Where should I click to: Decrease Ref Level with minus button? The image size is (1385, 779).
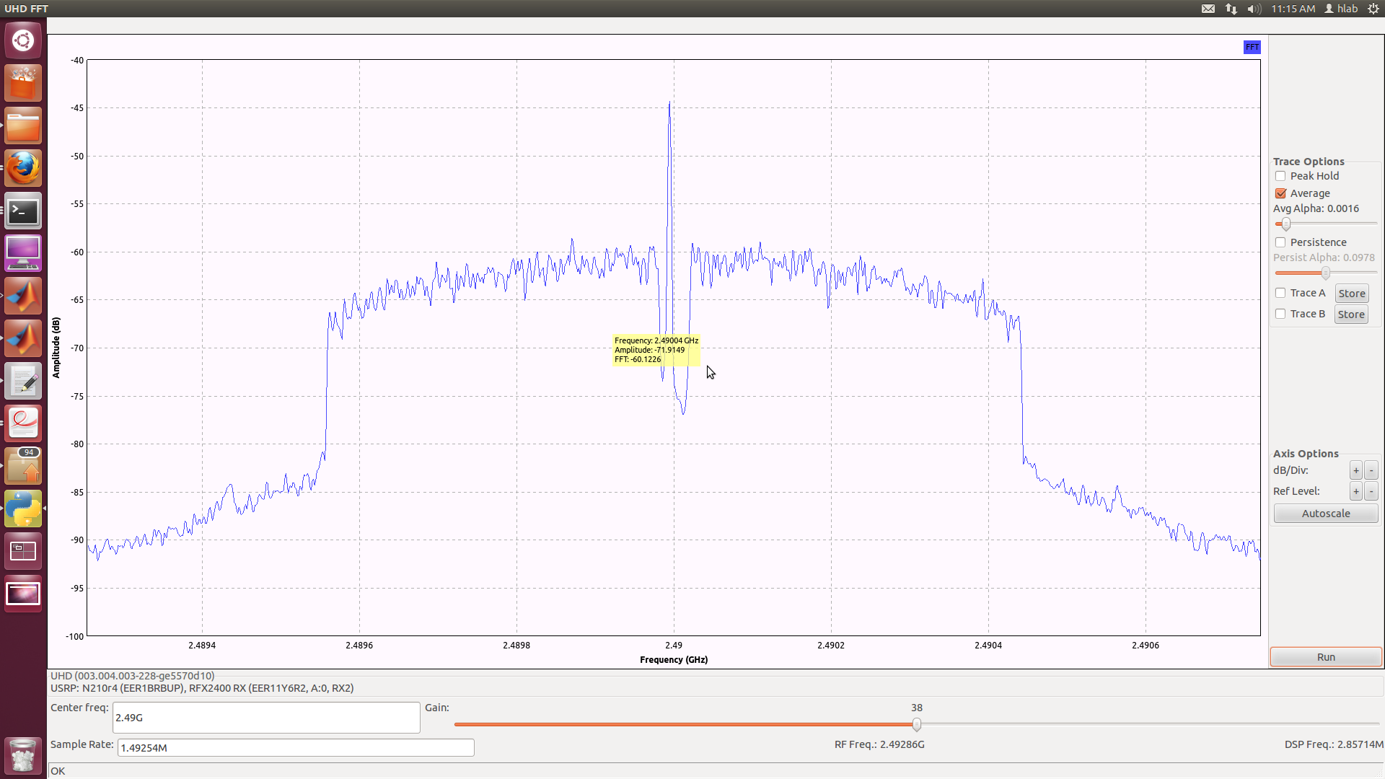[1371, 491]
